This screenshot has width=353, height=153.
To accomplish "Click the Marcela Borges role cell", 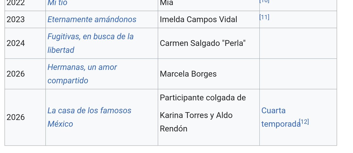I will (209, 74).
